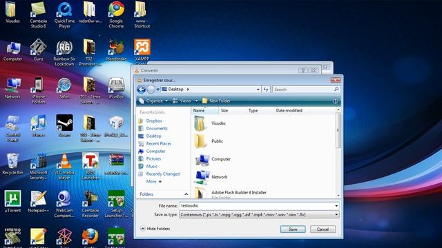Sort files by the Size column header

point(232,110)
